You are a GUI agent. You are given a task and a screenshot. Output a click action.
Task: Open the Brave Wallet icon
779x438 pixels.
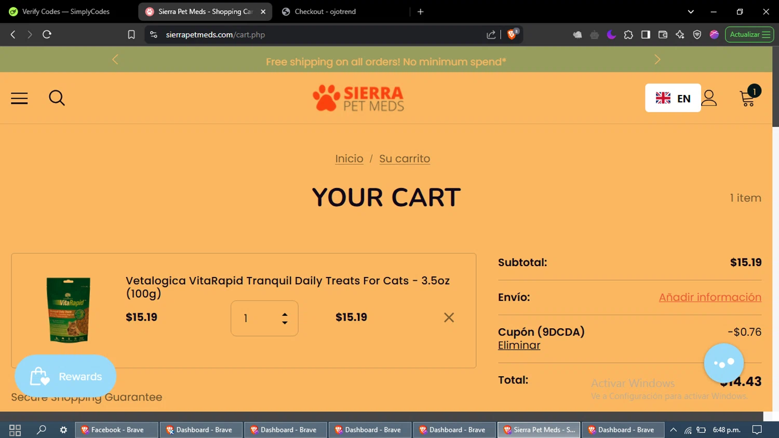tap(663, 34)
